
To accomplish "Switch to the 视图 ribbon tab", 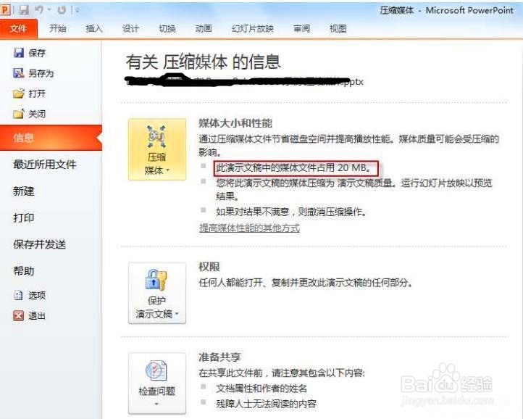I will click(338, 29).
